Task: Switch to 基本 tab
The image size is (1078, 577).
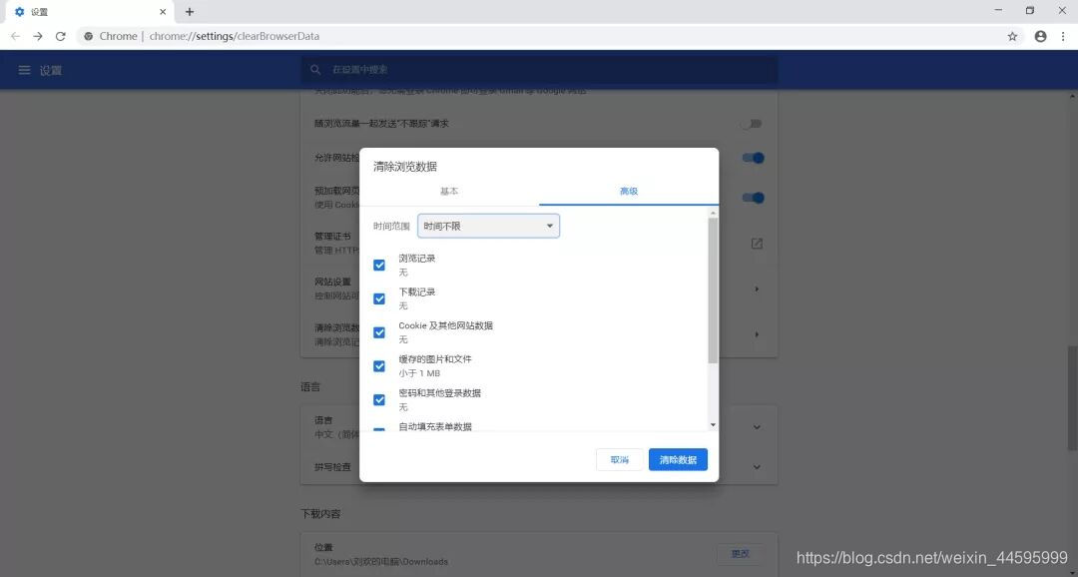Action: [449, 192]
